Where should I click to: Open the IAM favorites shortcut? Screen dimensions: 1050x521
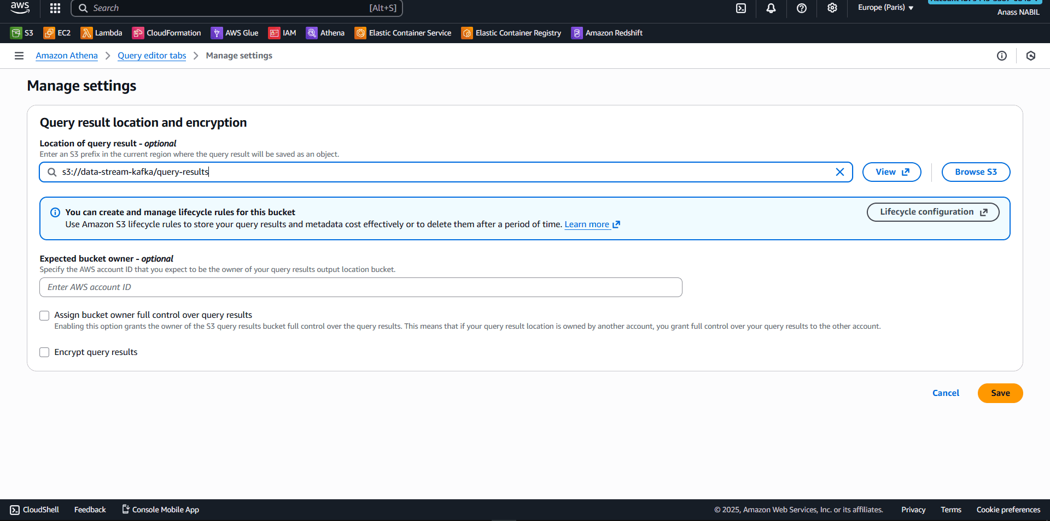(282, 33)
